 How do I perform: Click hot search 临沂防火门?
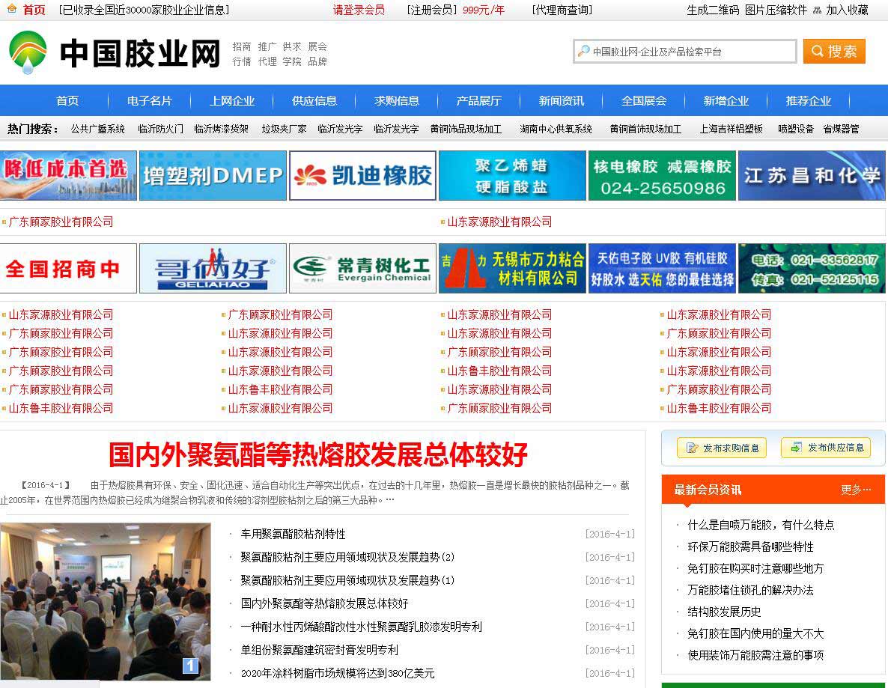point(160,129)
